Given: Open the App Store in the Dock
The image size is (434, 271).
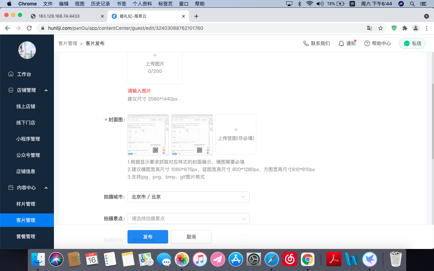Looking at the screenshot, I should (x=236, y=260).
